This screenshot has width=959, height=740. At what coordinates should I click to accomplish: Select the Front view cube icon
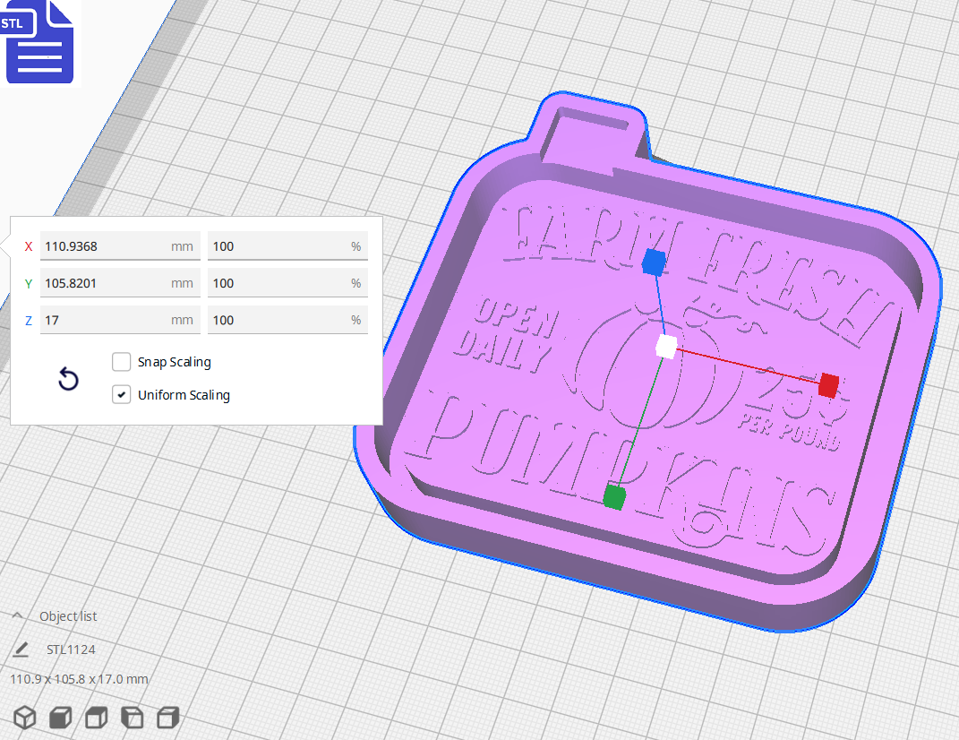point(60,717)
